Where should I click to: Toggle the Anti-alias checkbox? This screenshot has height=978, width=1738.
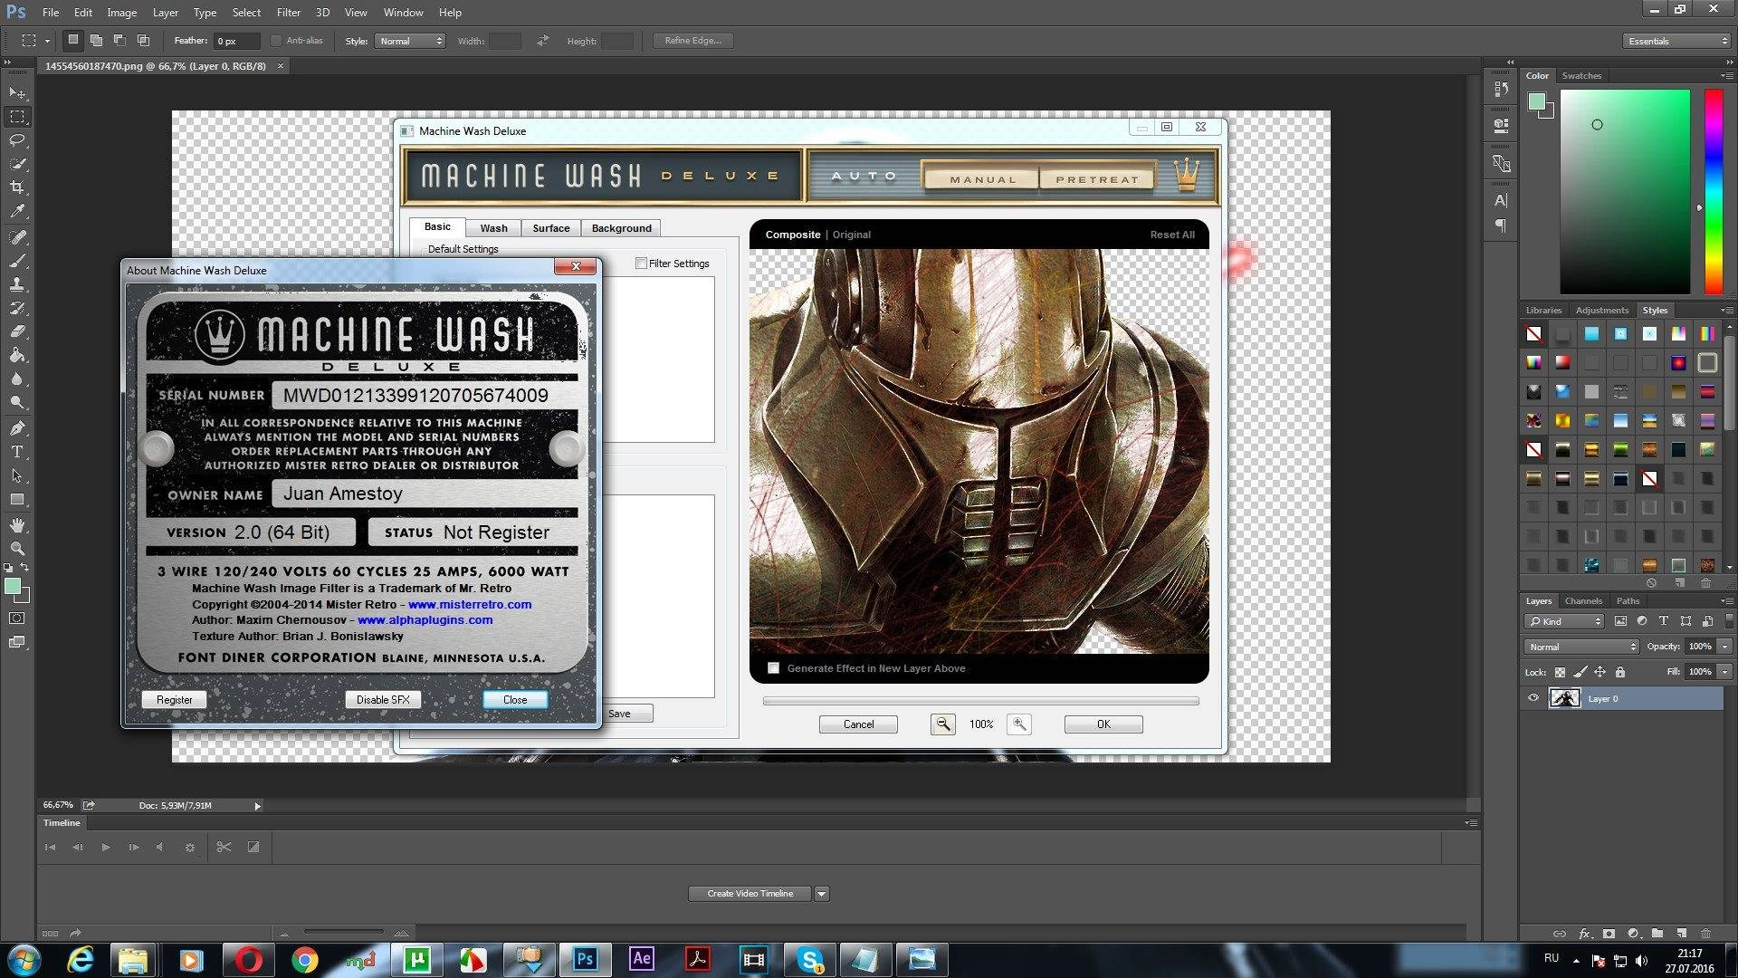click(x=276, y=41)
